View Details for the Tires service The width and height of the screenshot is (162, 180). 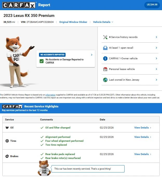click(x=142, y=137)
